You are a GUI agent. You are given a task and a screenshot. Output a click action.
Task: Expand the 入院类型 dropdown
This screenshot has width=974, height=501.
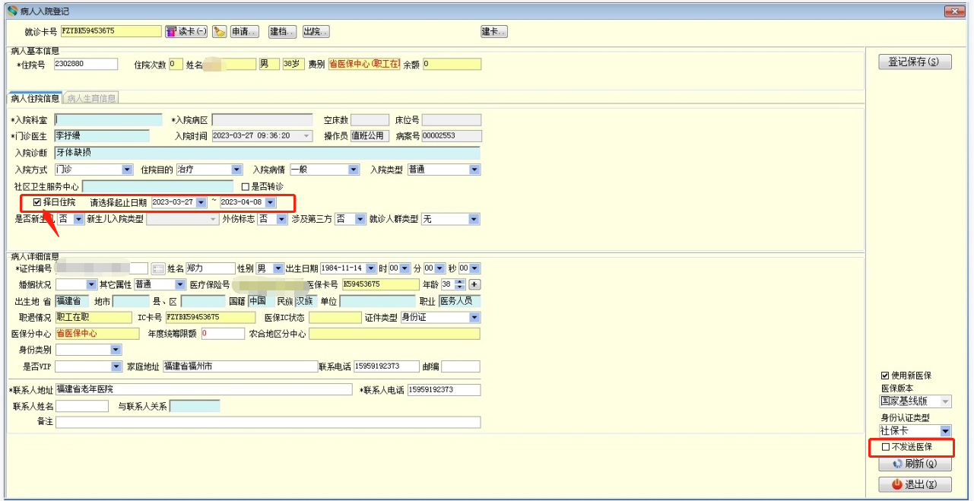[474, 170]
